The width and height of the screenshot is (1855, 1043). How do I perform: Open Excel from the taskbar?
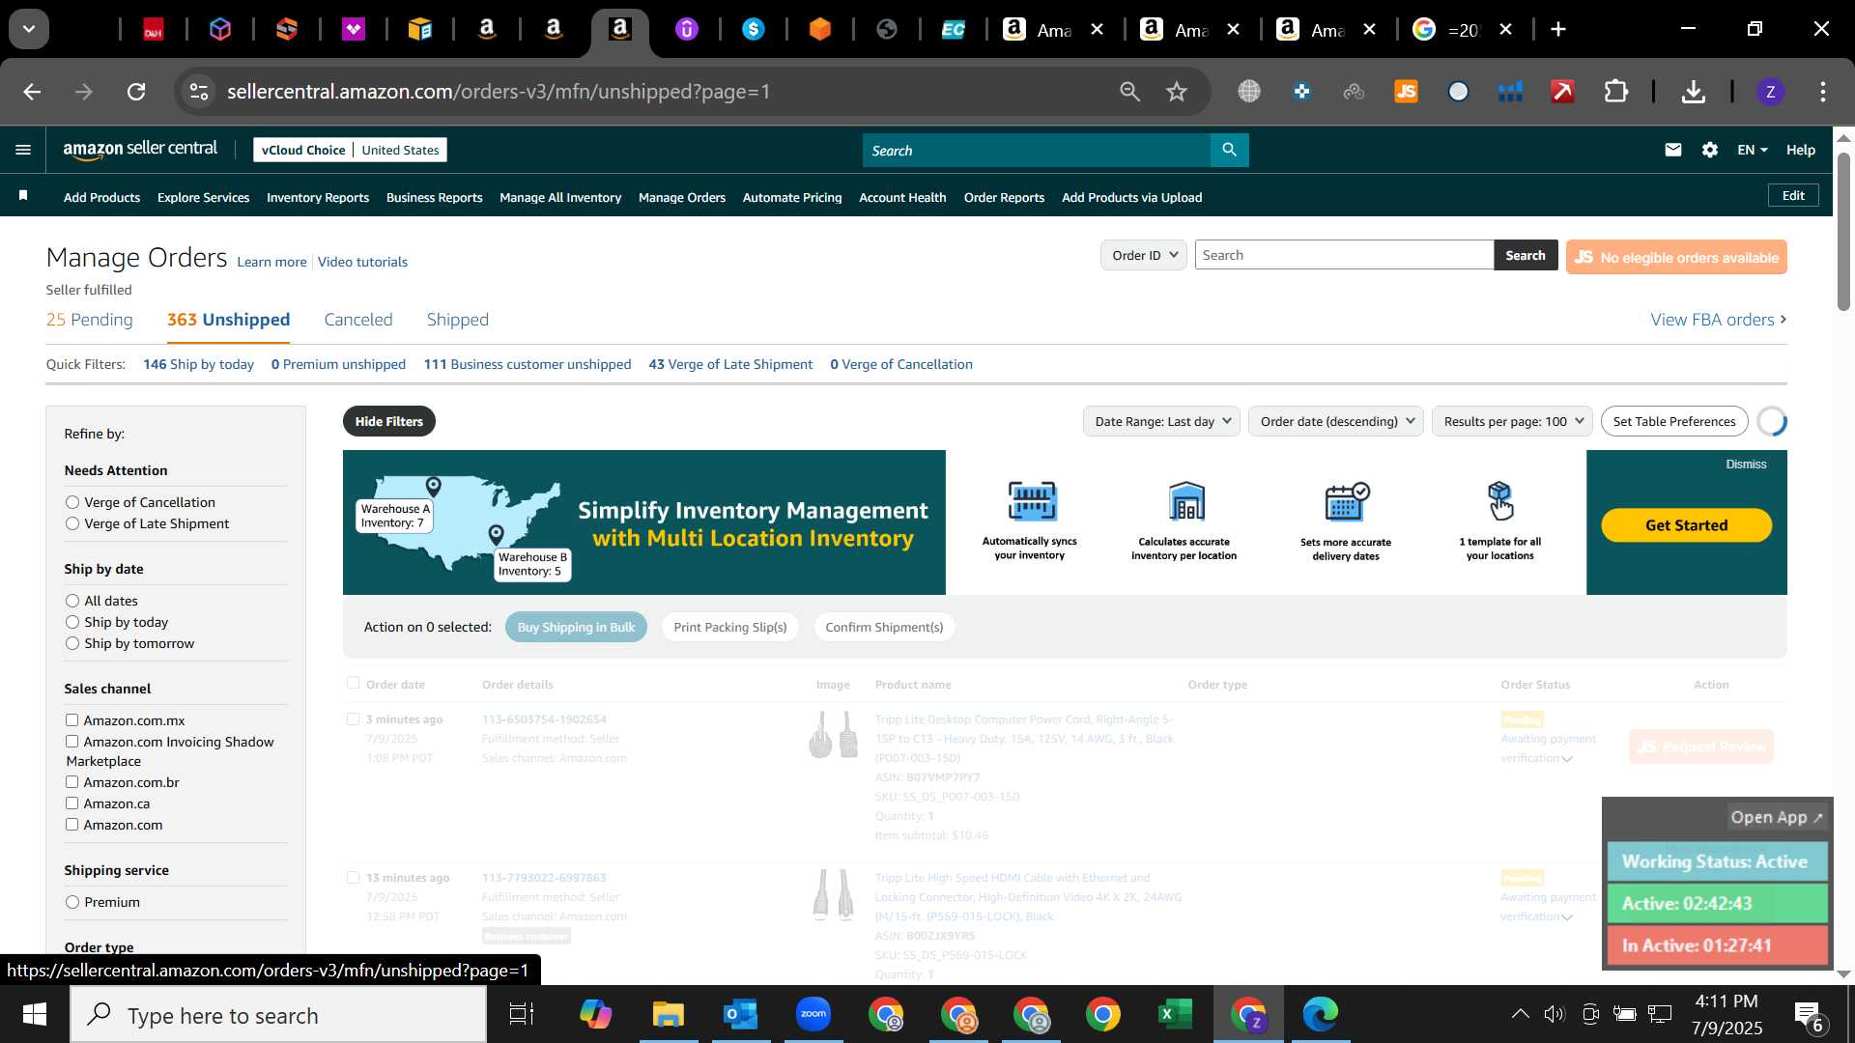(1175, 1014)
